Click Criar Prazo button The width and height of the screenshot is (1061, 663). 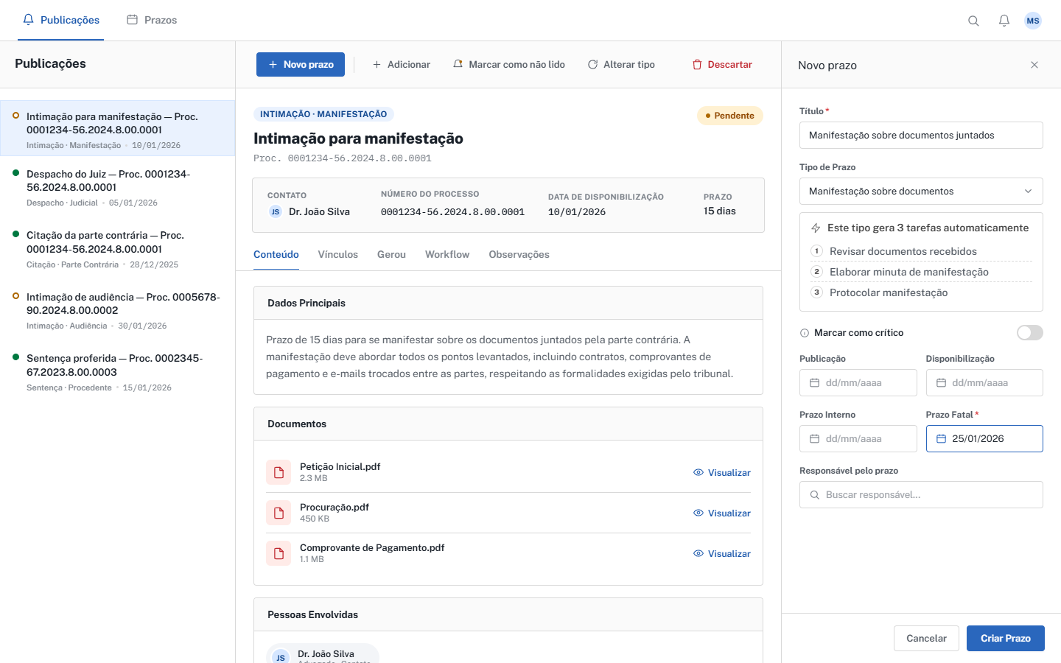pyautogui.click(x=1005, y=639)
